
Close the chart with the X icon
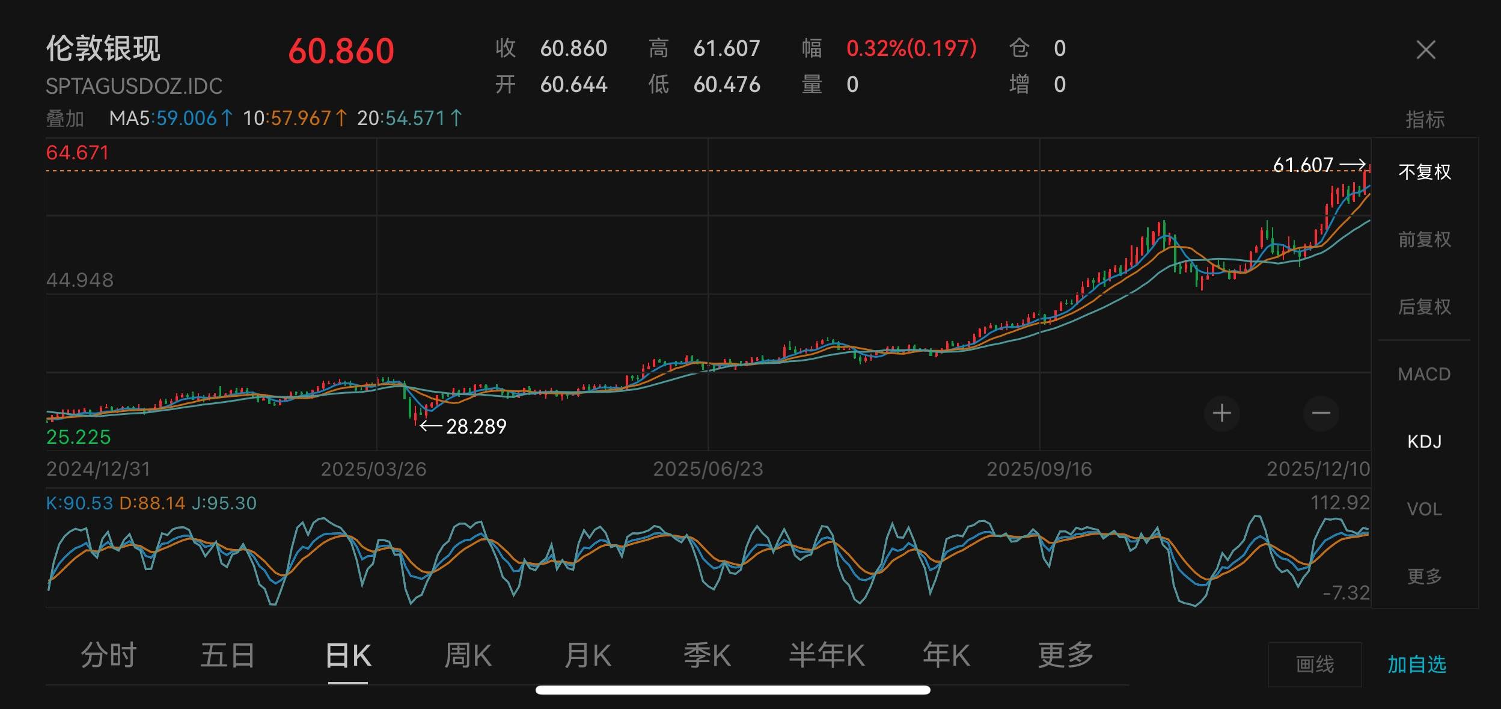(1425, 49)
